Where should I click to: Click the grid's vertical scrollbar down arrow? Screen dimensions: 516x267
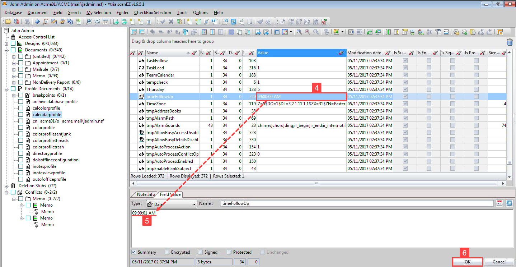click(509, 177)
